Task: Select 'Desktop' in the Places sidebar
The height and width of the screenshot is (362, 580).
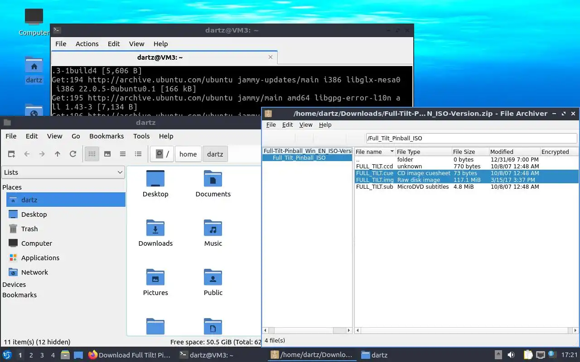Action: (66, 214)
